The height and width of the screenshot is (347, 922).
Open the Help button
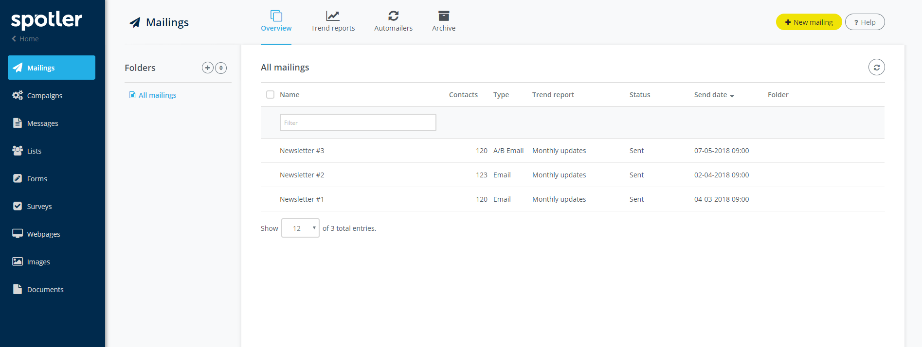point(865,22)
